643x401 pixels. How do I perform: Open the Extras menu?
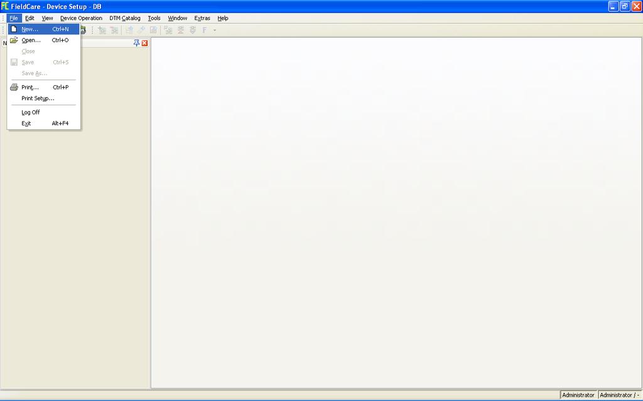tap(202, 18)
